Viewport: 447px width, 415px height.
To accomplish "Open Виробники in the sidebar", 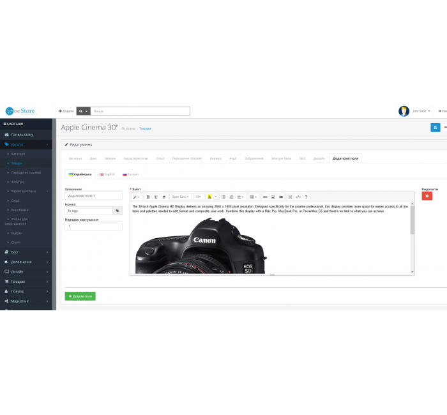I will pos(26,210).
